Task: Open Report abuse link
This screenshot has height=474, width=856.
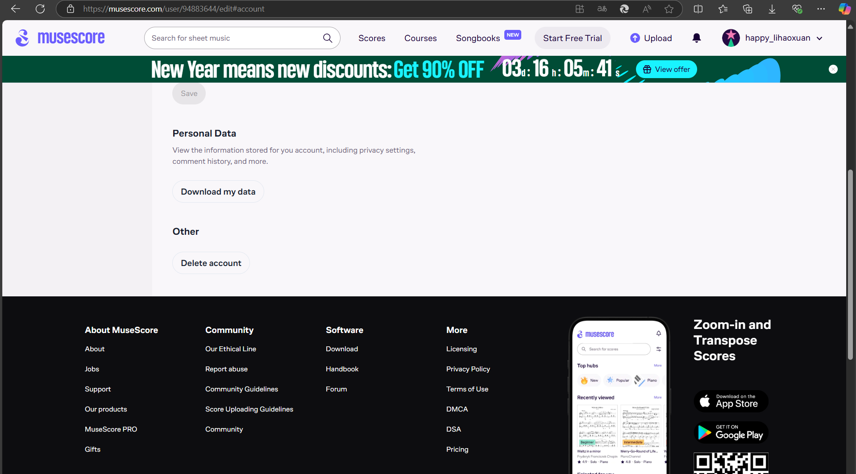Action: pos(226,369)
